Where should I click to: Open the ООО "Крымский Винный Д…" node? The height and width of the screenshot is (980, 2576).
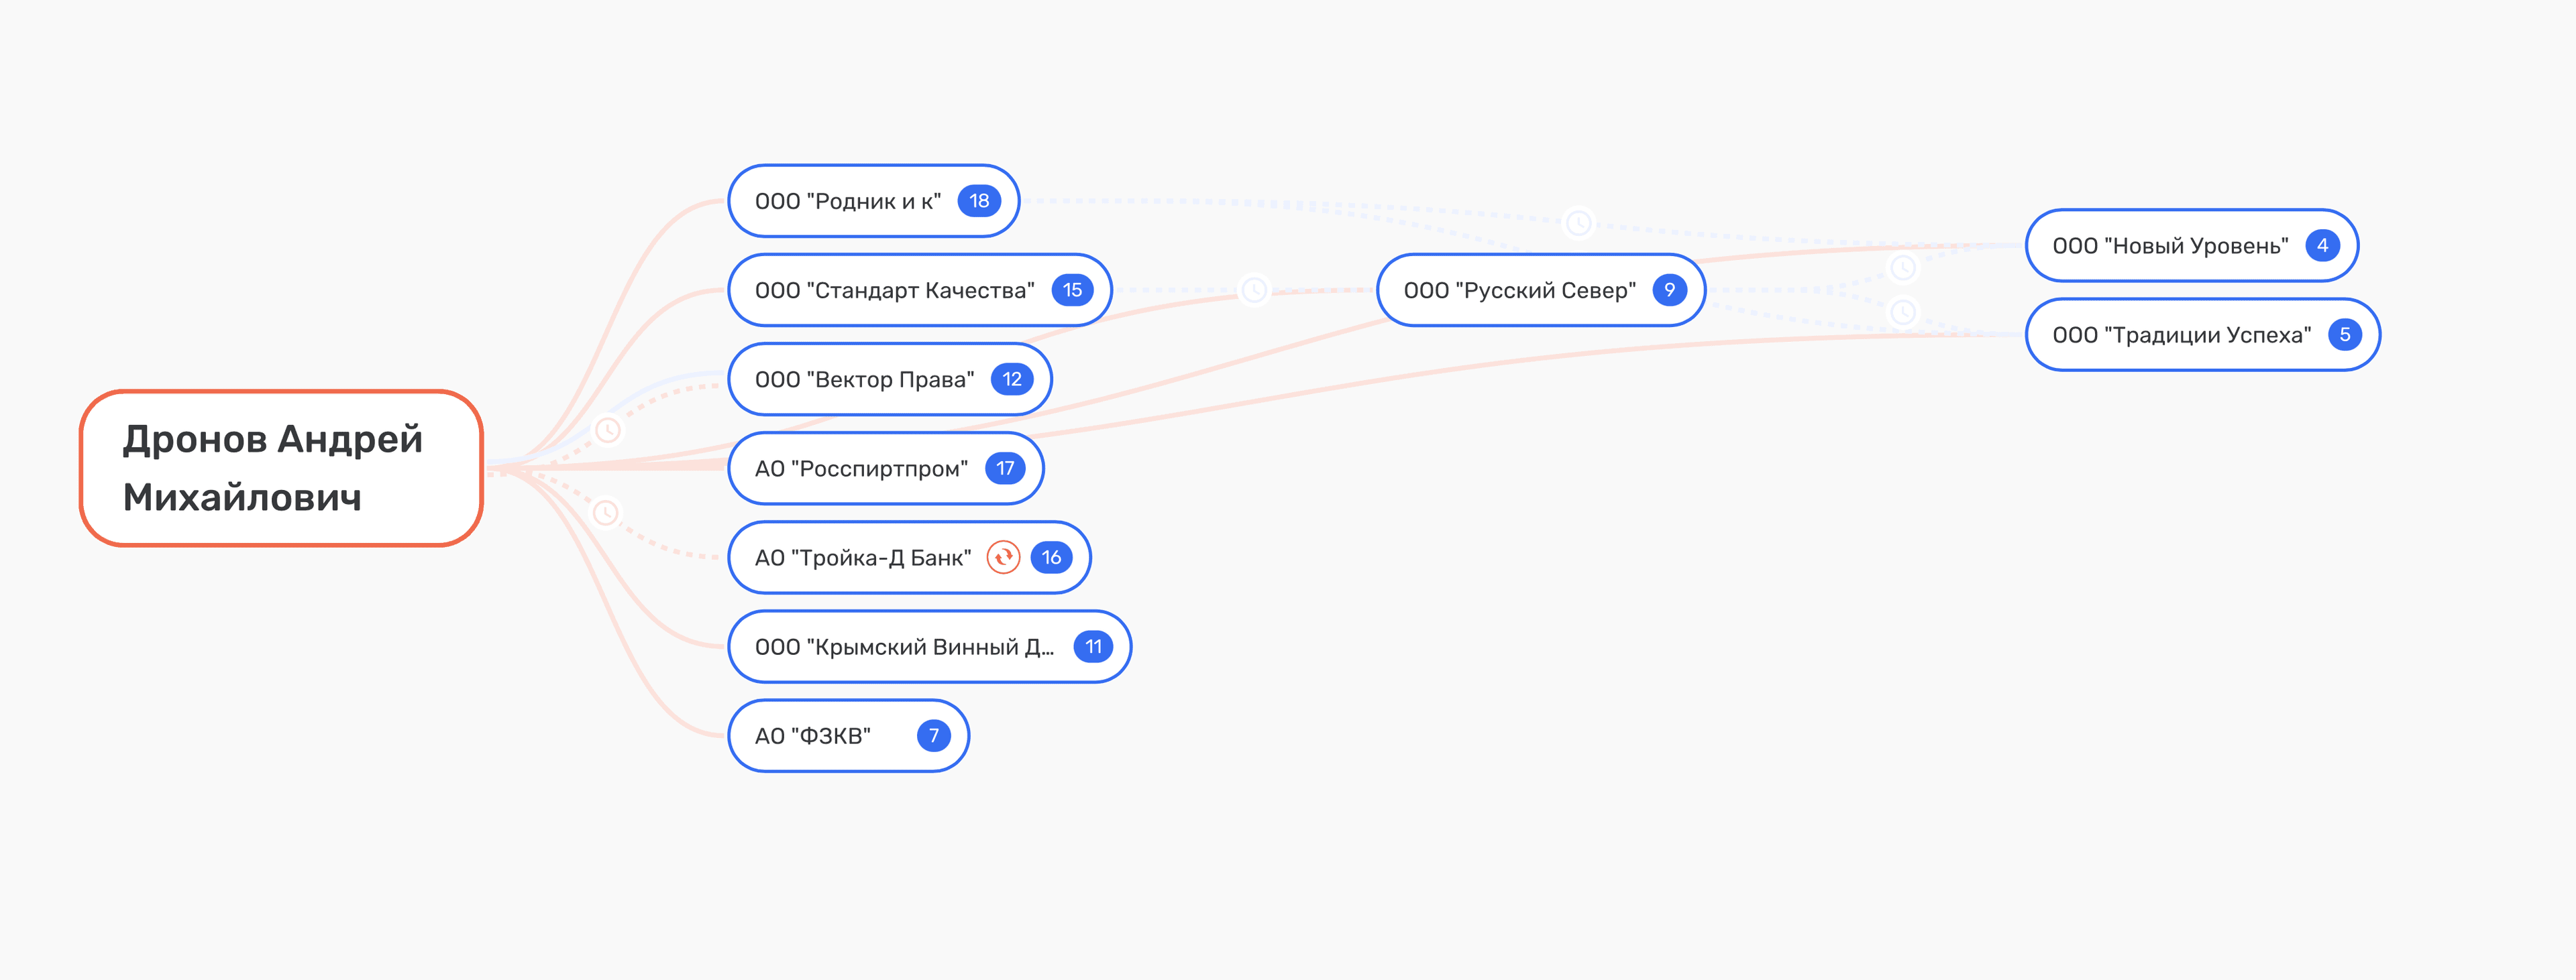(x=904, y=648)
